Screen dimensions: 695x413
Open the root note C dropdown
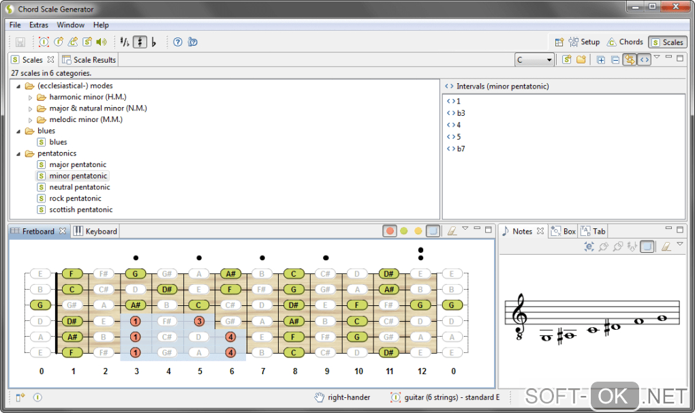535,60
